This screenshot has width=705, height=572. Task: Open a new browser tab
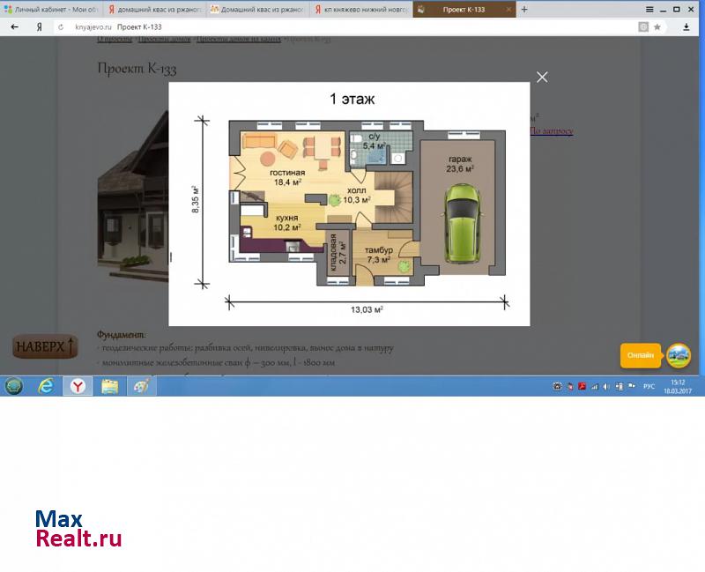coord(524,10)
